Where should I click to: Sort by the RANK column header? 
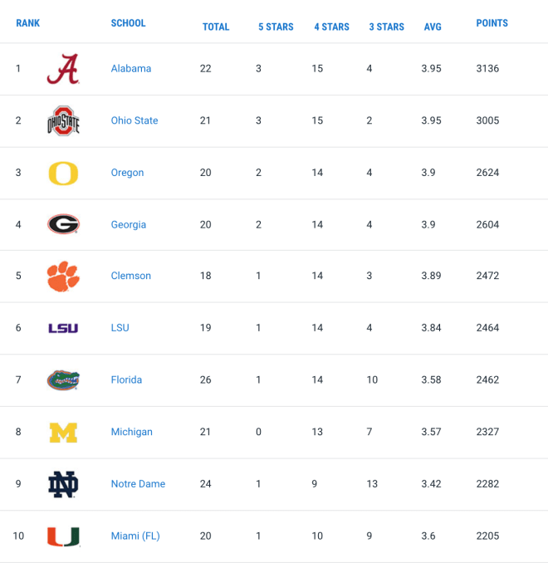click(x=28, y=23)
